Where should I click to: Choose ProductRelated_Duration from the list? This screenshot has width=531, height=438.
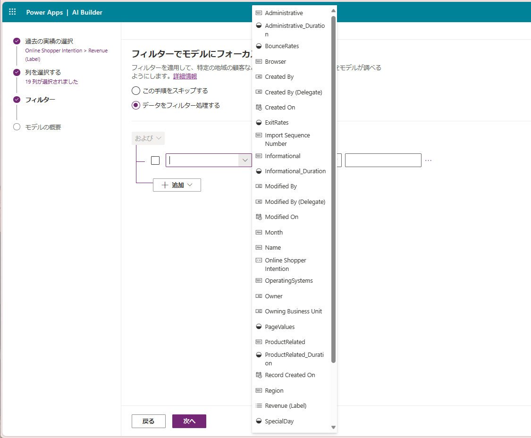[x=291, y=359]
